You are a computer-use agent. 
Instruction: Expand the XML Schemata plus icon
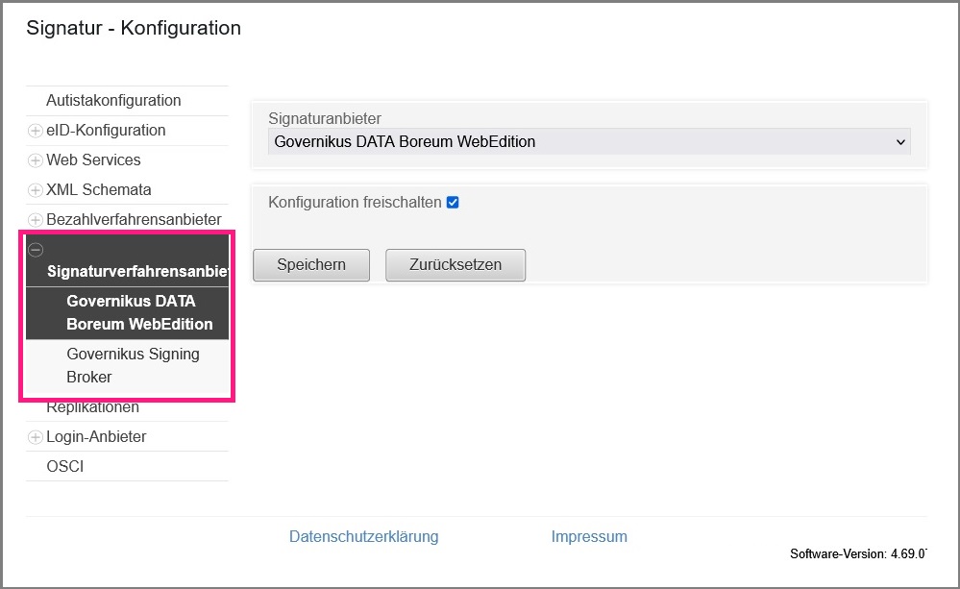pos(36,190)
